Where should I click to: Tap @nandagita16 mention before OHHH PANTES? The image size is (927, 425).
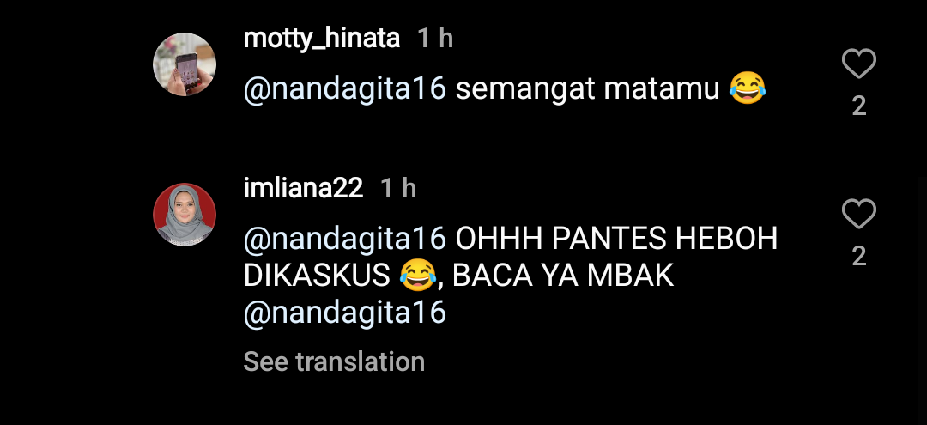coord(345,239)
